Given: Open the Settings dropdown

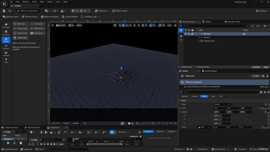Looking at the screenshot, I should pyautogui.click(x=262, y=11).
